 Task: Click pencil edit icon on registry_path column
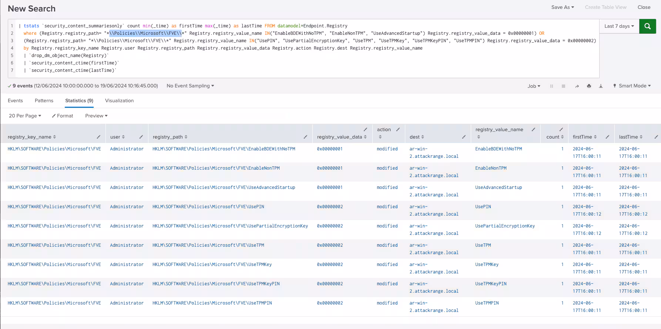[x=305, y=137]
